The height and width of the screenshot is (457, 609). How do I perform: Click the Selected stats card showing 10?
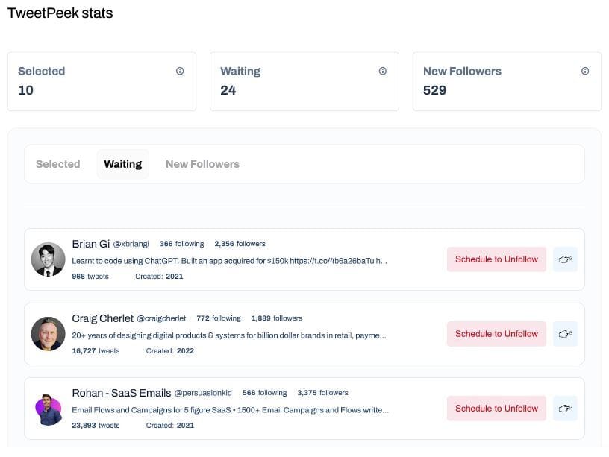(x=101, y=81)
